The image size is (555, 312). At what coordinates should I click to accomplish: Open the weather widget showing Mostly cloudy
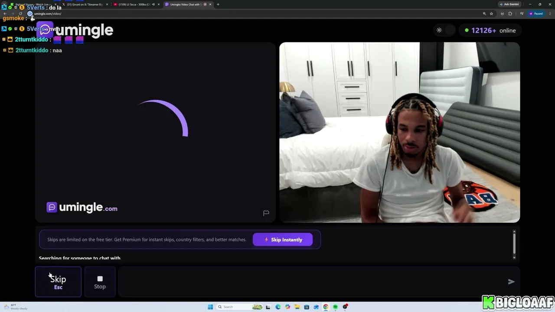click(16, 307)
